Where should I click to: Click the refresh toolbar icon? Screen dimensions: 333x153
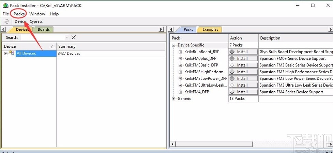(x=7, y=21)
